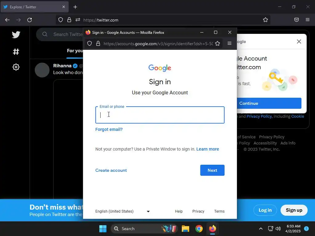This screenshot has height=236, width=315.
Task: Open main Firefox hamburger menu
Action: 308,20
